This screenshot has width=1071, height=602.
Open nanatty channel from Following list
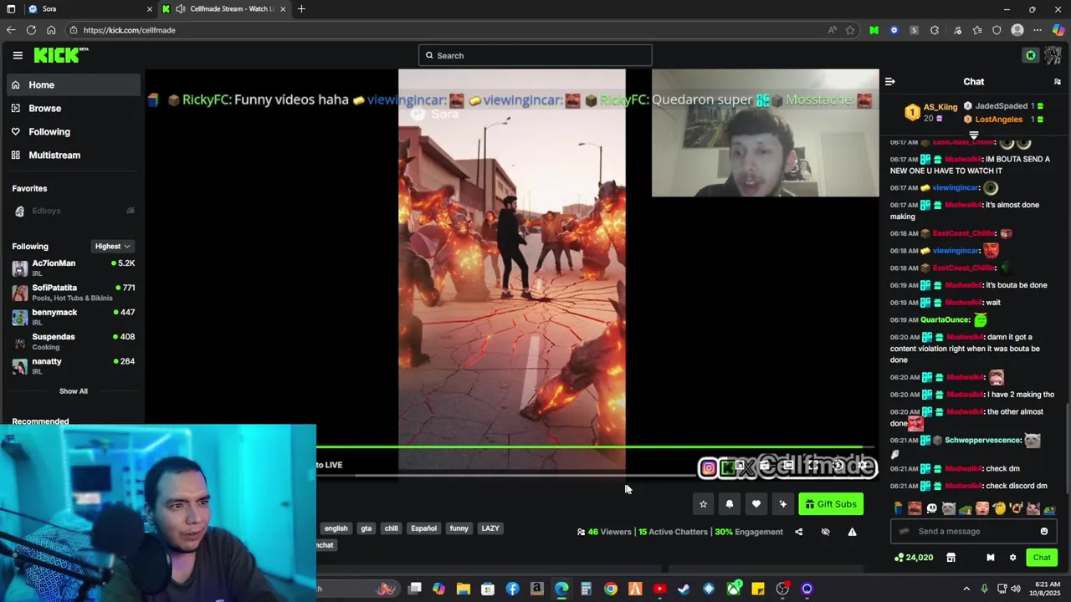click(73, 365)
